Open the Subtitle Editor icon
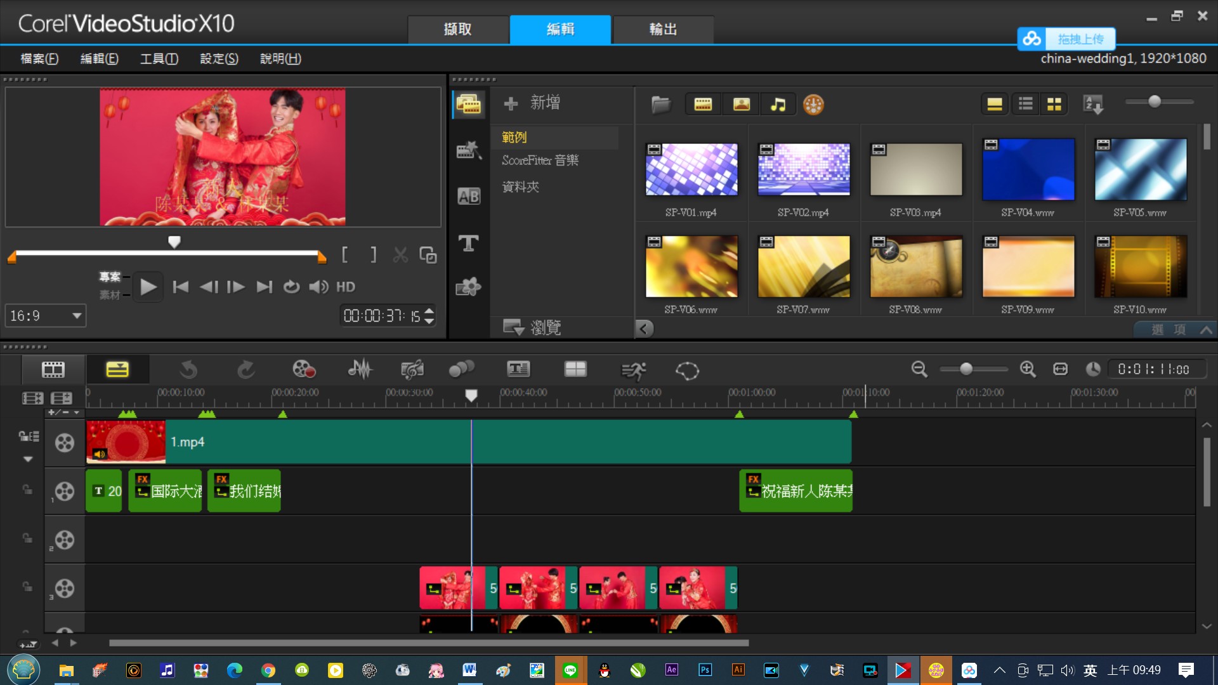The image size is (1218, 685). tap(519, 370)
